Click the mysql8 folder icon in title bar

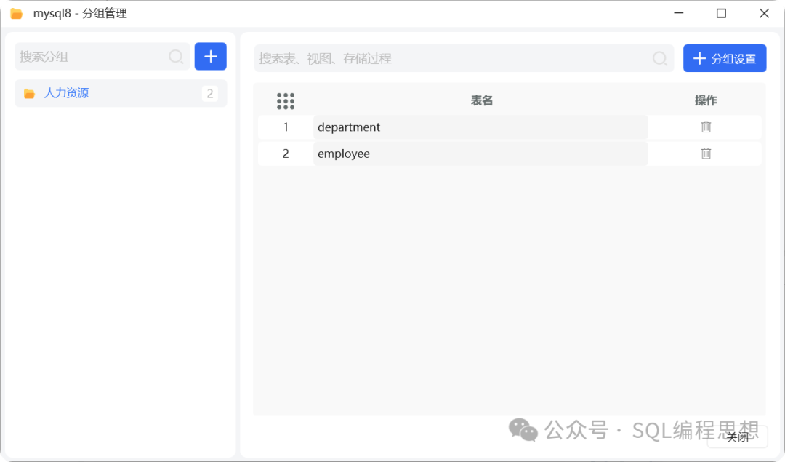point(16,14)
